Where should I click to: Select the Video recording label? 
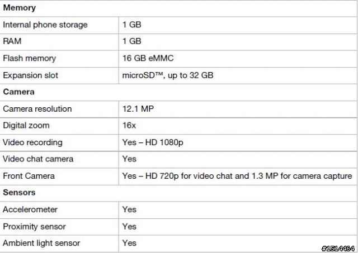click(x=32, y=142)
